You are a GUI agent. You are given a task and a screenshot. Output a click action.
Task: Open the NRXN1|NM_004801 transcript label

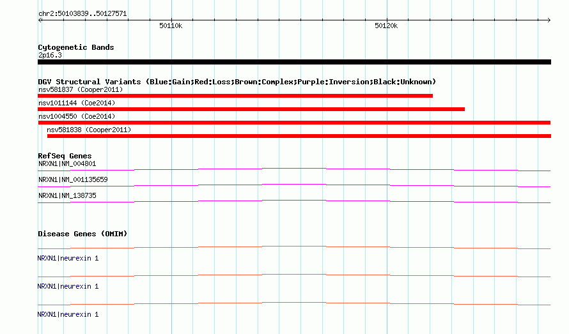tap(67, 164)
